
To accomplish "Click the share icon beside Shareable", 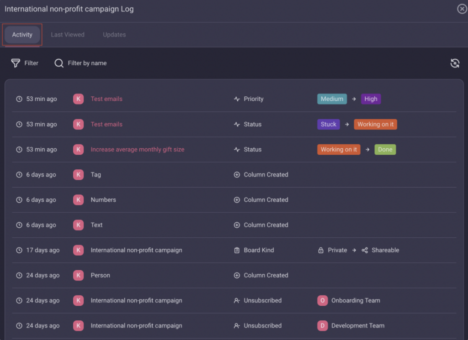I will (365, 250).
